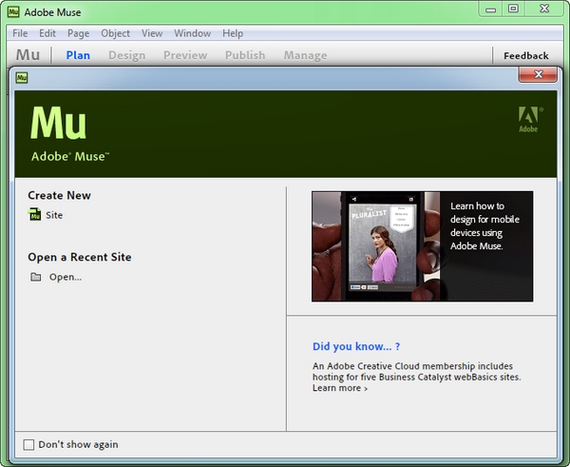
Task: Open the Window menu
Action: [x=193, y=33]
